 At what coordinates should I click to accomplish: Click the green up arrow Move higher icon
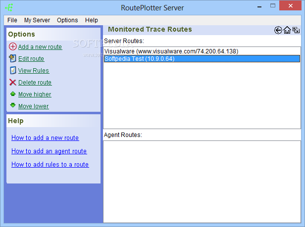point(13,94)
